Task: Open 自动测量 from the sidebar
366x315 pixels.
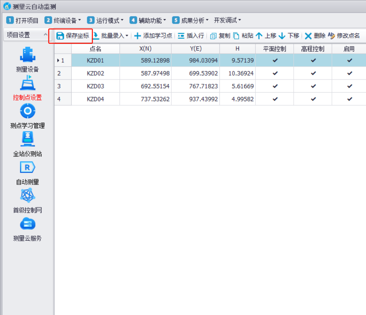Action: click(27, 167)
